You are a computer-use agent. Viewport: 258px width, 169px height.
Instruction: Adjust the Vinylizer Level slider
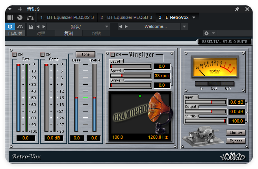click(x=130, y=66)
